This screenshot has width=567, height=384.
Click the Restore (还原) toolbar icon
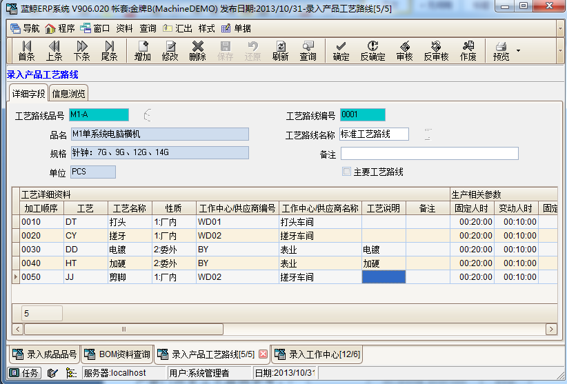coord(252,51)
